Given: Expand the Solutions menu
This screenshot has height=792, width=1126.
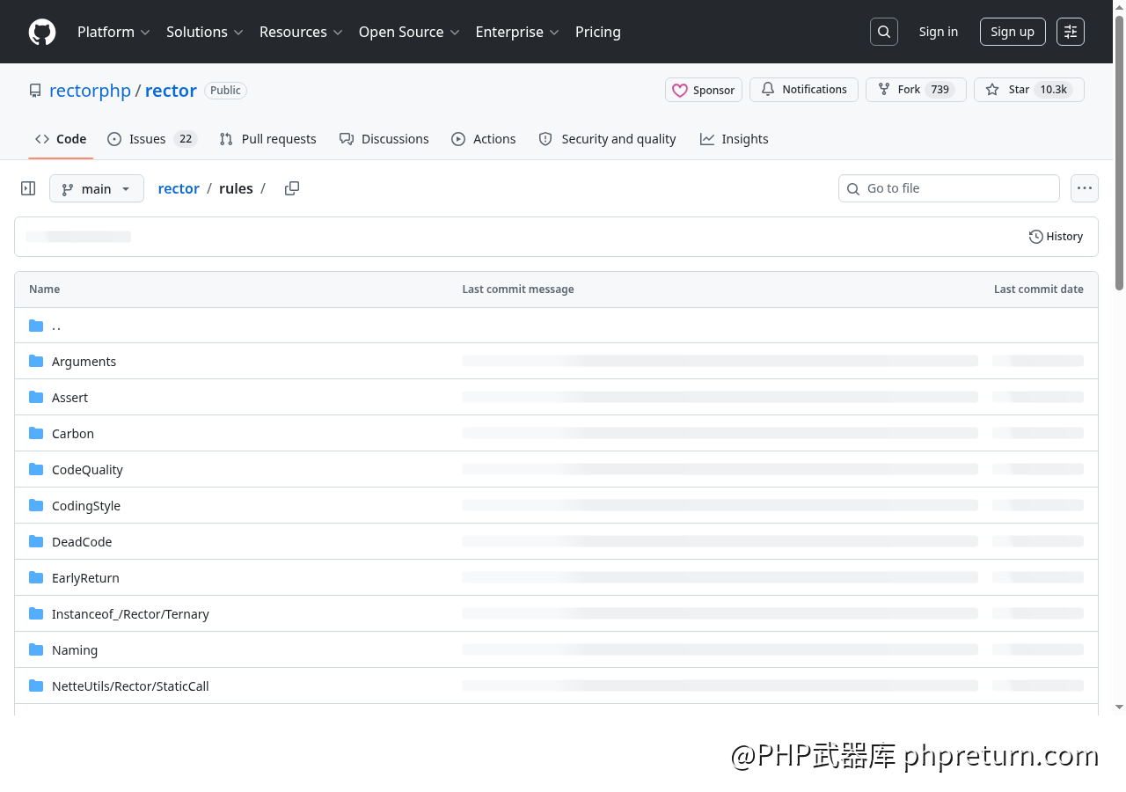Looking at the screenshot, I should (x=205, y=32).
